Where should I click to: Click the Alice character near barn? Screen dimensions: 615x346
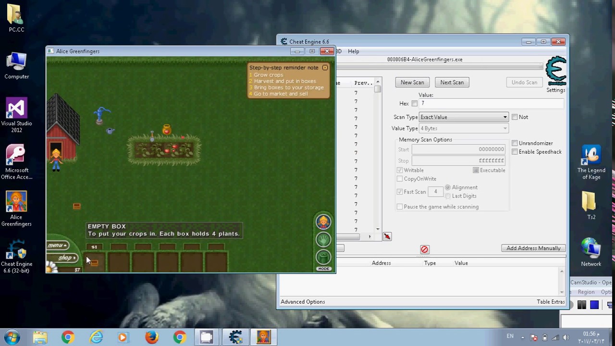pos(56,160)
